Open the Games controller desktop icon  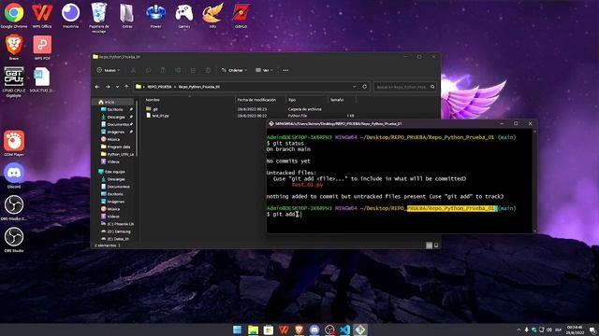point(184,15)
